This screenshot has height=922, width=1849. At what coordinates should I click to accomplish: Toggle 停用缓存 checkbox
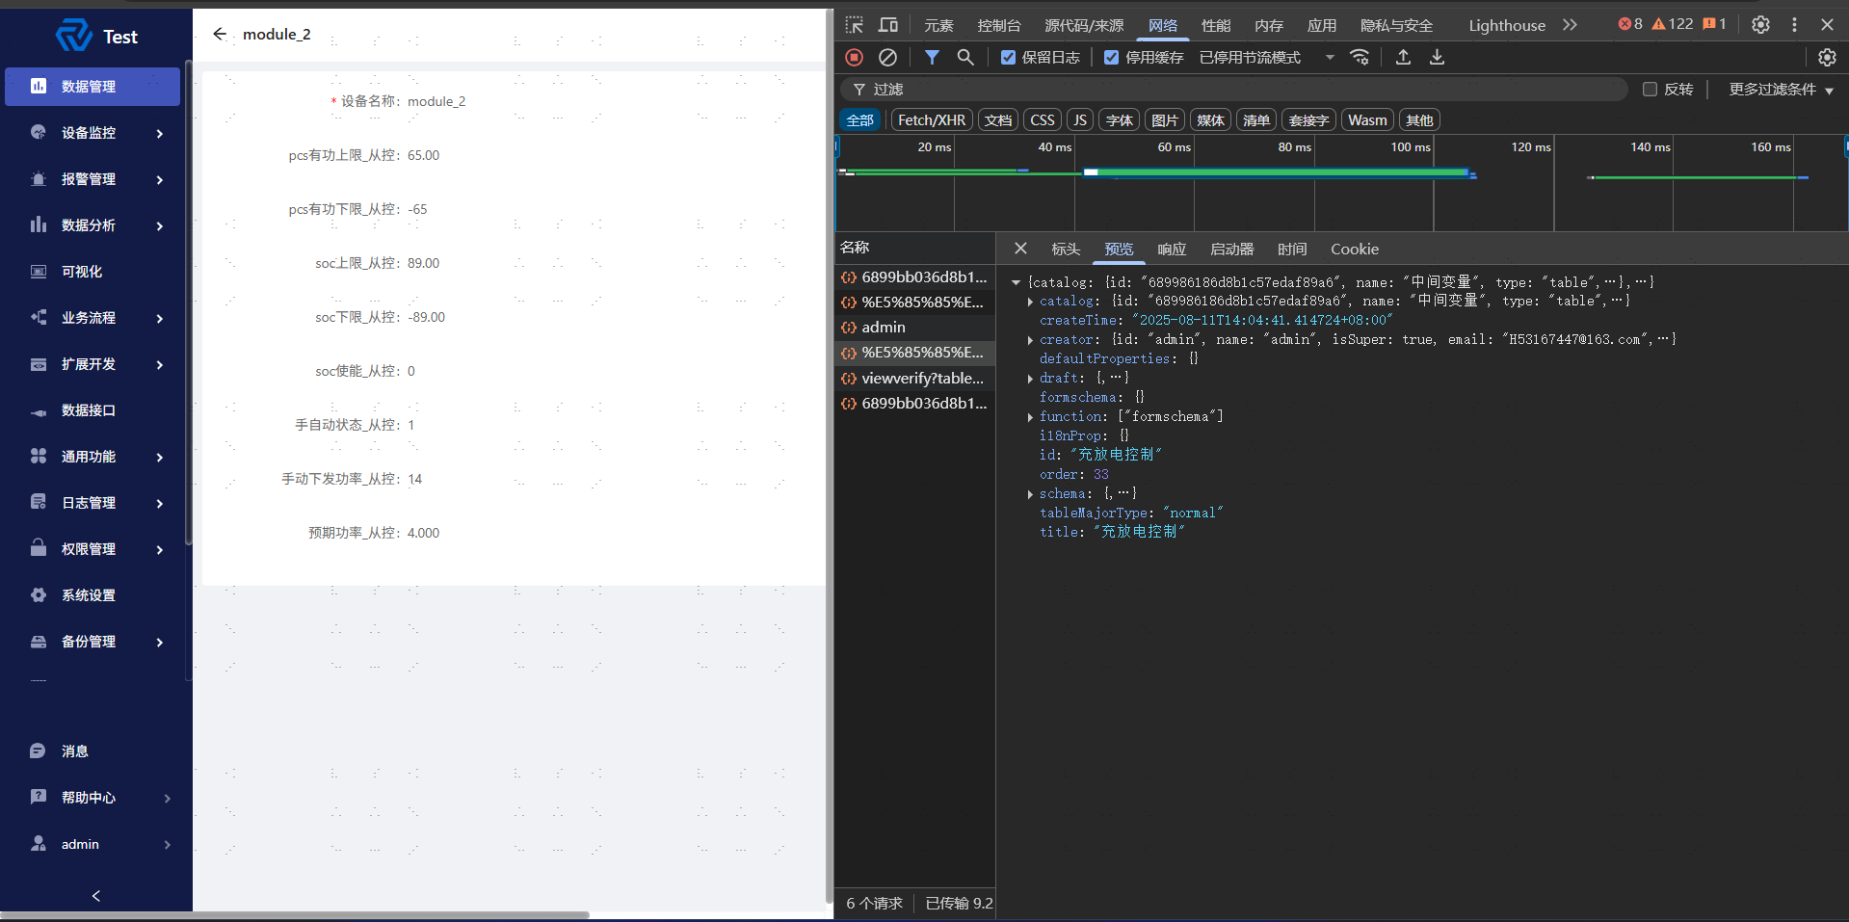tap(1111, 57)
